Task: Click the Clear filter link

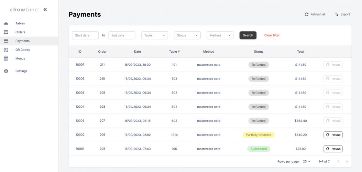Action: click(272, 35)
